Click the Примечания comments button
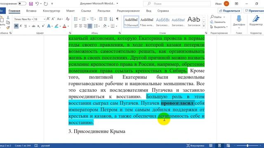 coord(254,11)
